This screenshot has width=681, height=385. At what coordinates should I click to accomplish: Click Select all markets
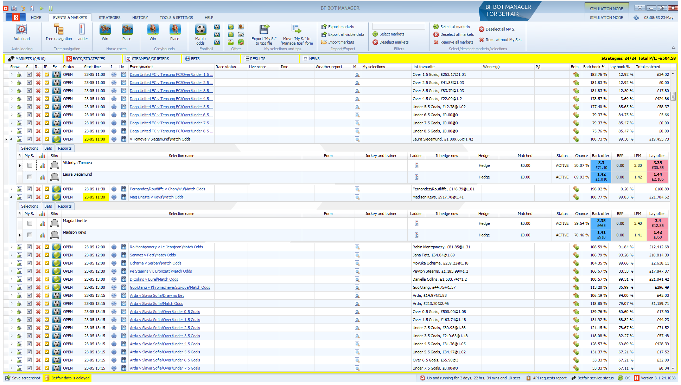click(x=451, y=27)
